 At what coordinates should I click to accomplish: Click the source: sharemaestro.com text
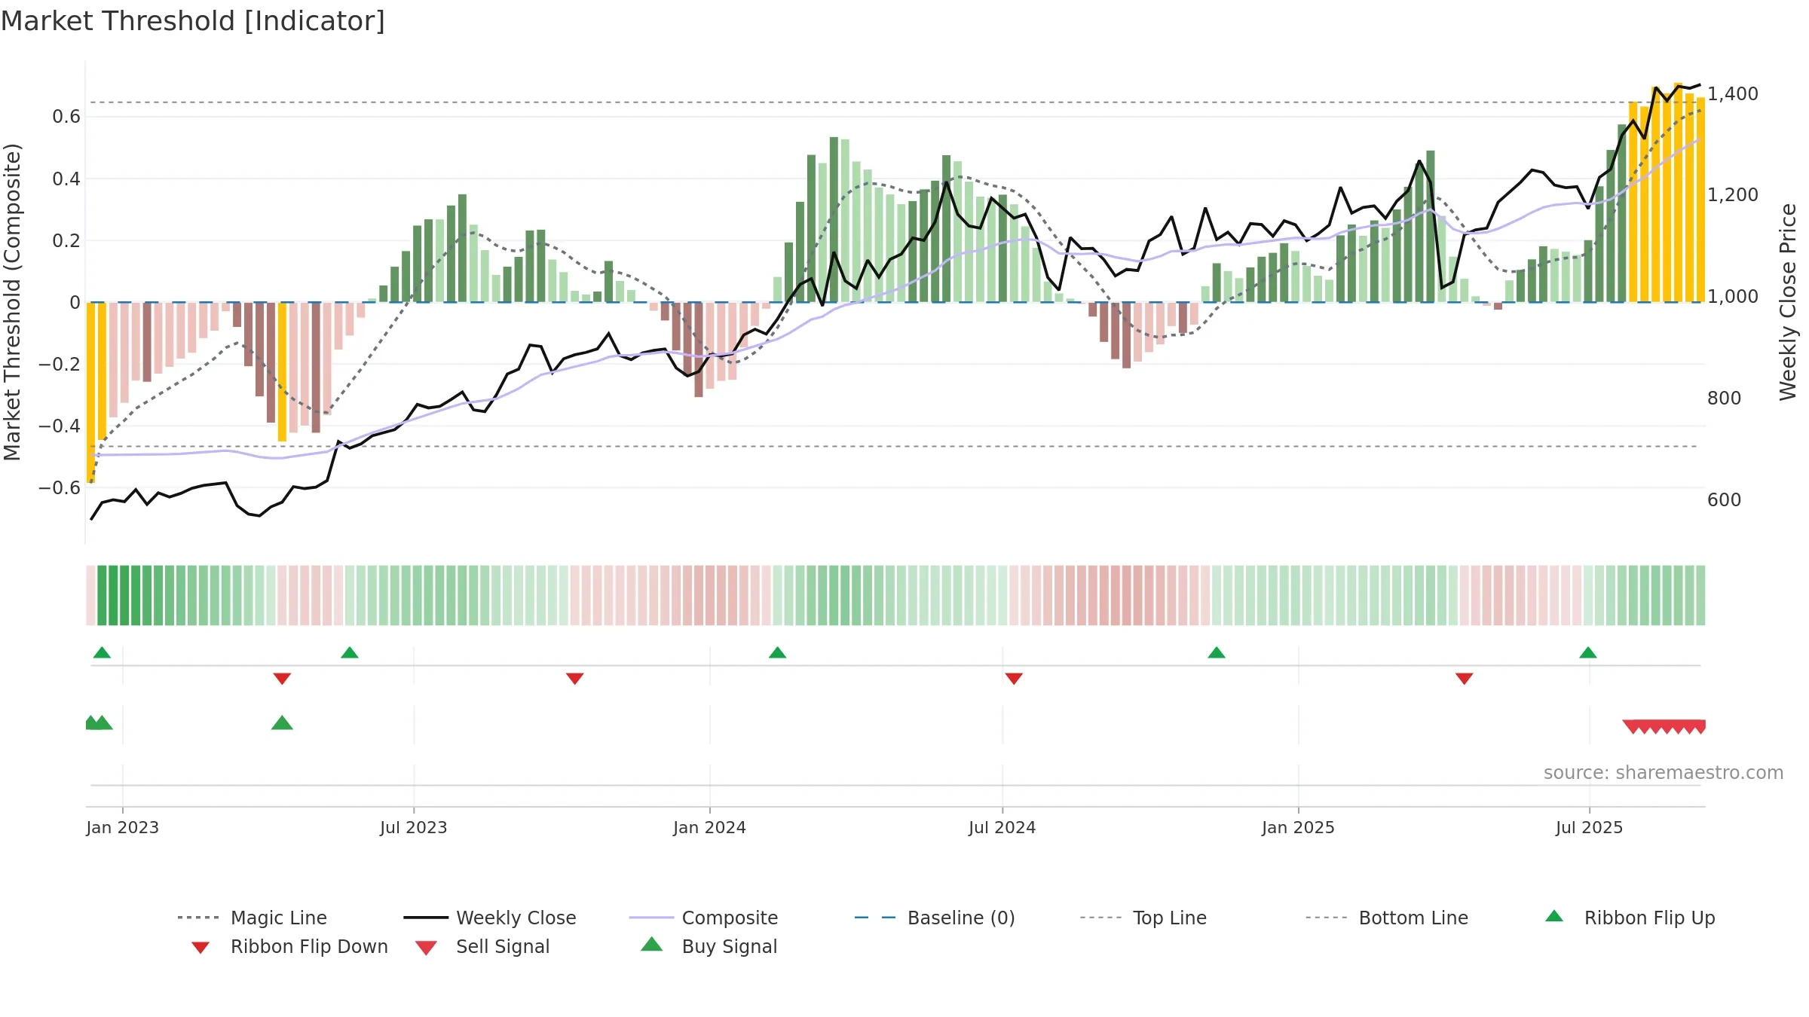[x=1664, y=773]
